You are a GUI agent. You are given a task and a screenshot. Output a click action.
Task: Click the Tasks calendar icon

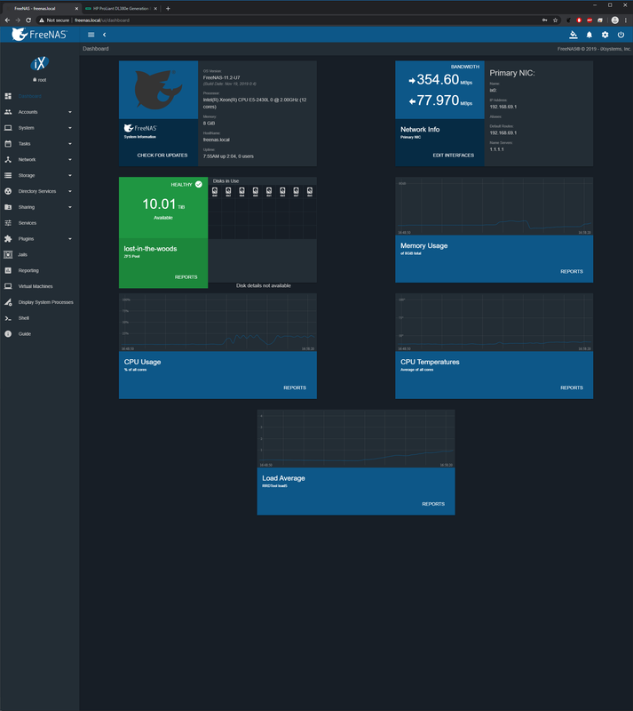tap(8, 144)
